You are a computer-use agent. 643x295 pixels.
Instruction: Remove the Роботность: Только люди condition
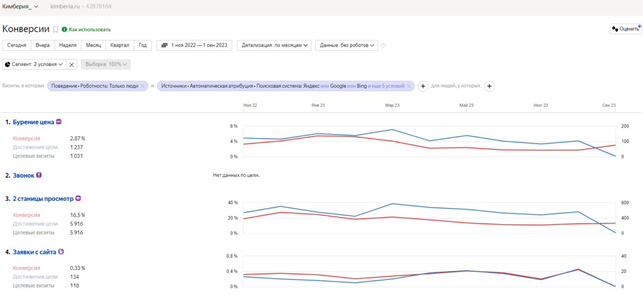coord(143,86)
